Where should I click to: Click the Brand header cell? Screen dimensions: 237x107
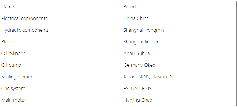180,7
